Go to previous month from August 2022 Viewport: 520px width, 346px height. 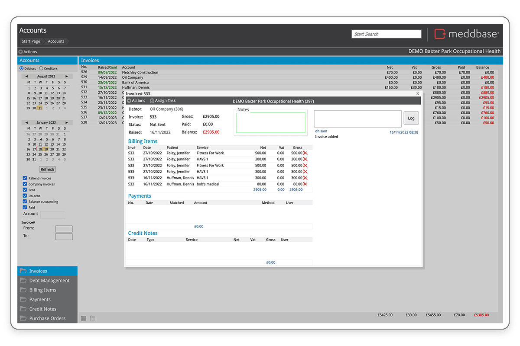pos(26,77)
